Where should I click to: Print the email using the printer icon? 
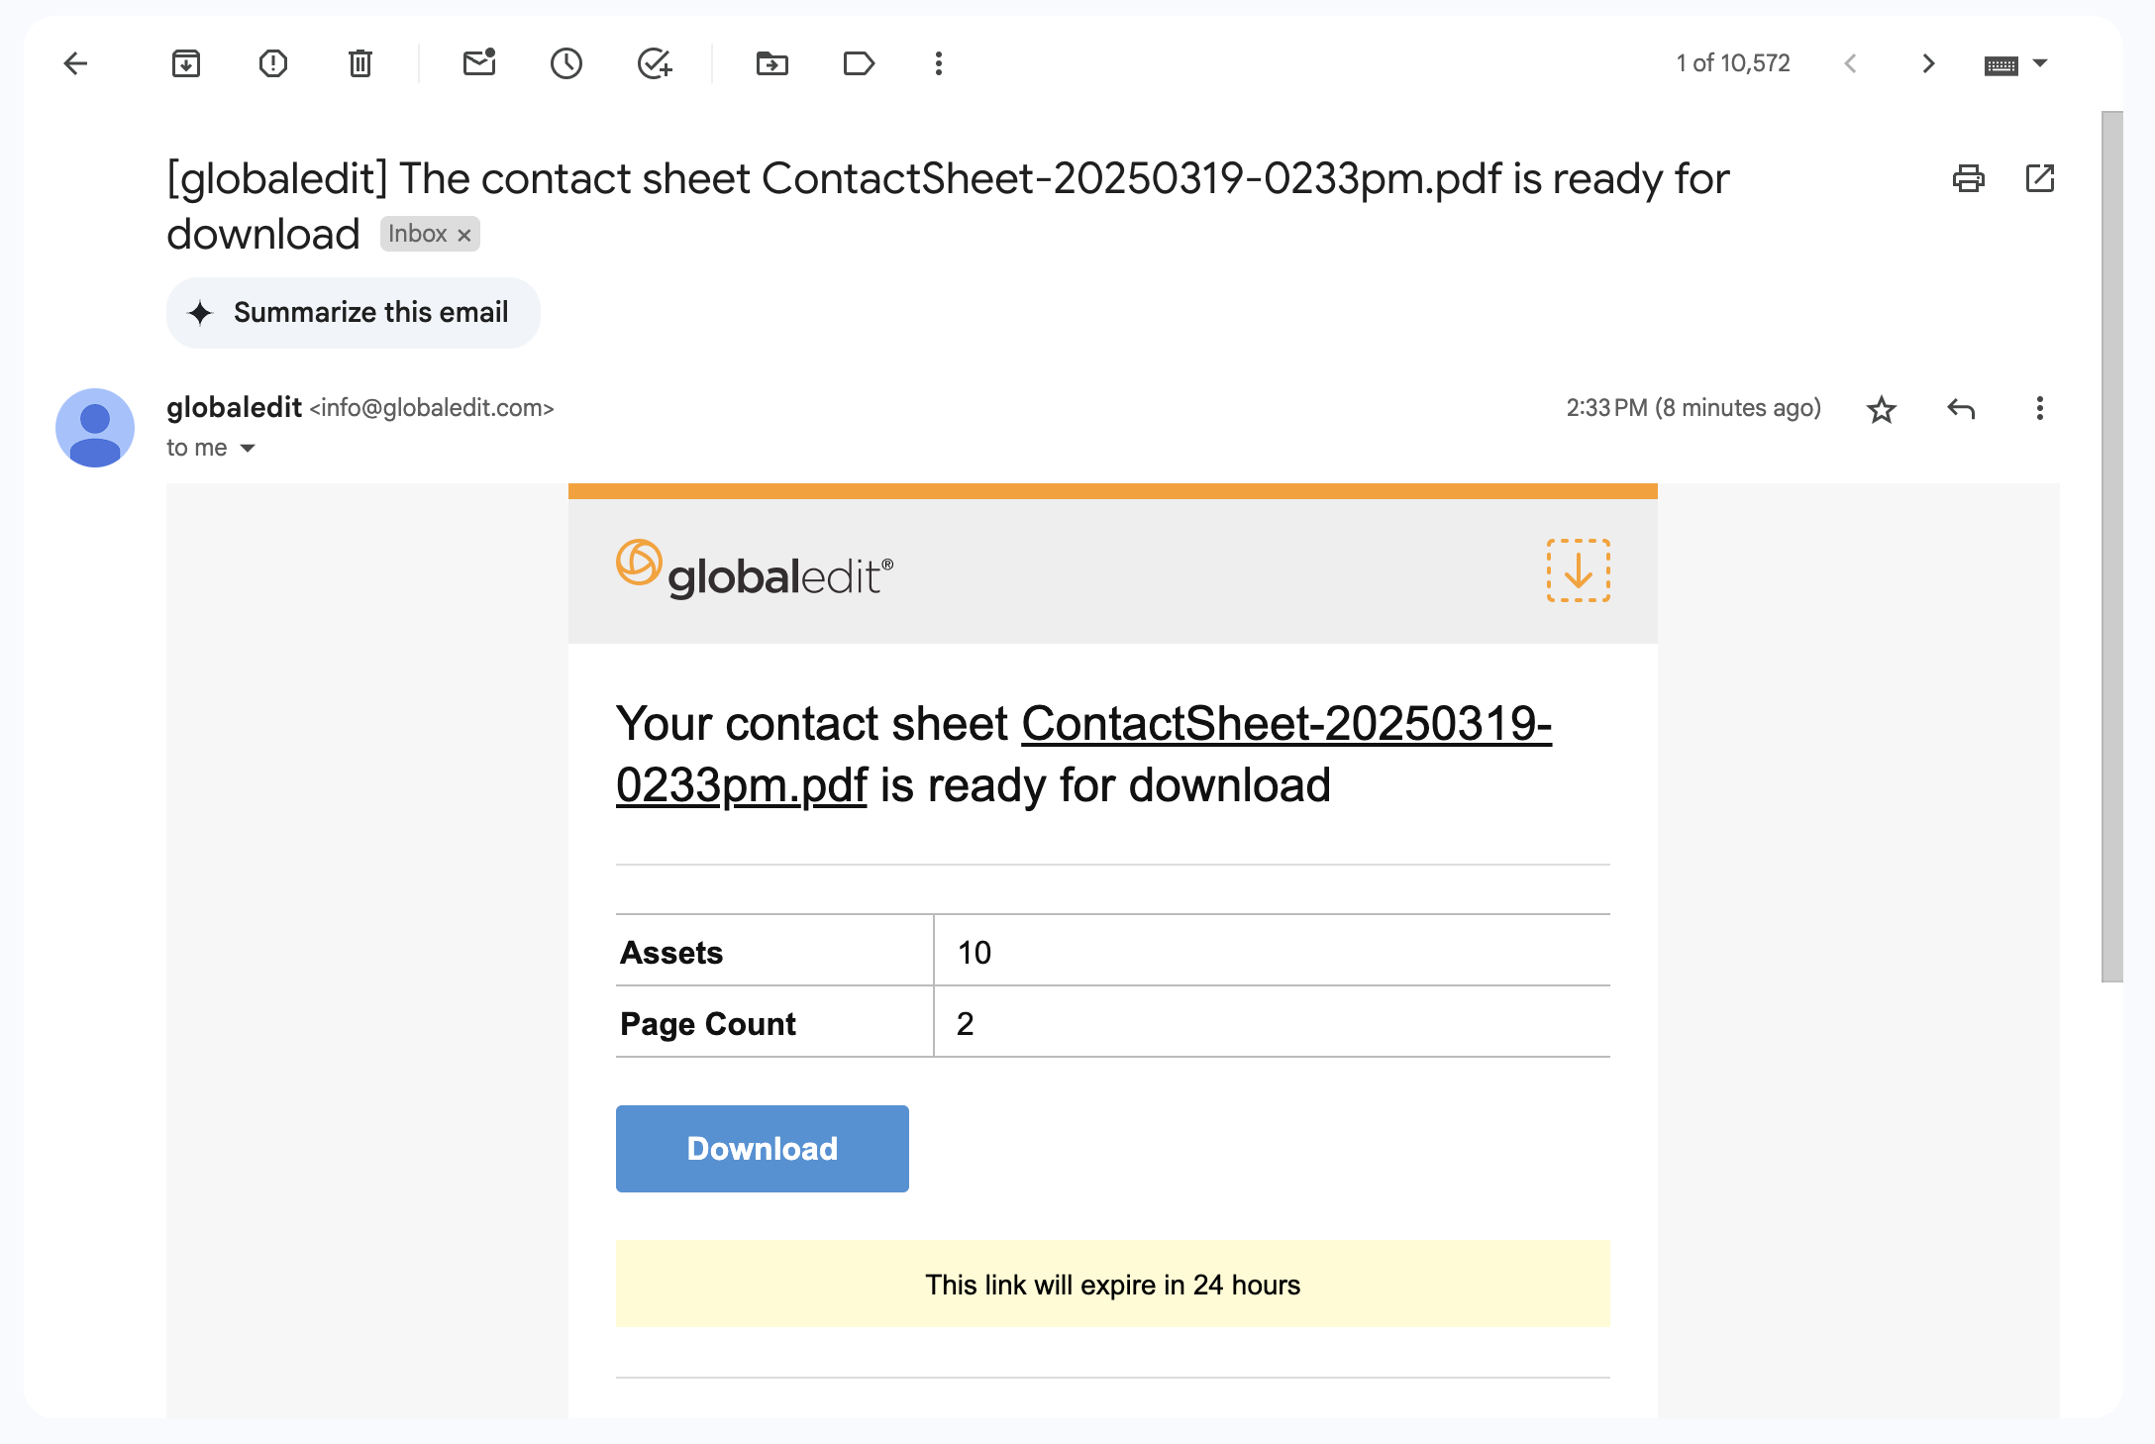click(1969, 178)
